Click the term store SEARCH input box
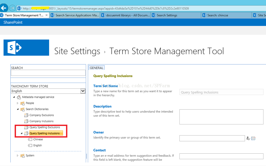266x166 pixels. pos(48,73)
